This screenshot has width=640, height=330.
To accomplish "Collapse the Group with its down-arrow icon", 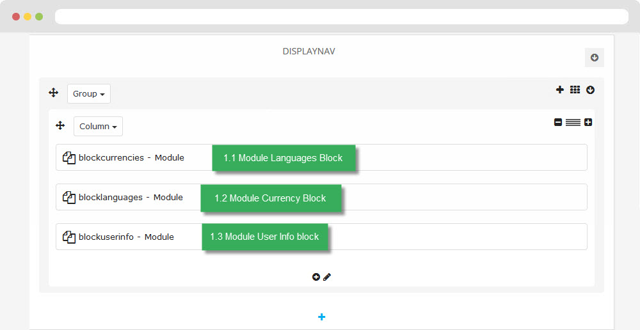I will coord(590,90).
